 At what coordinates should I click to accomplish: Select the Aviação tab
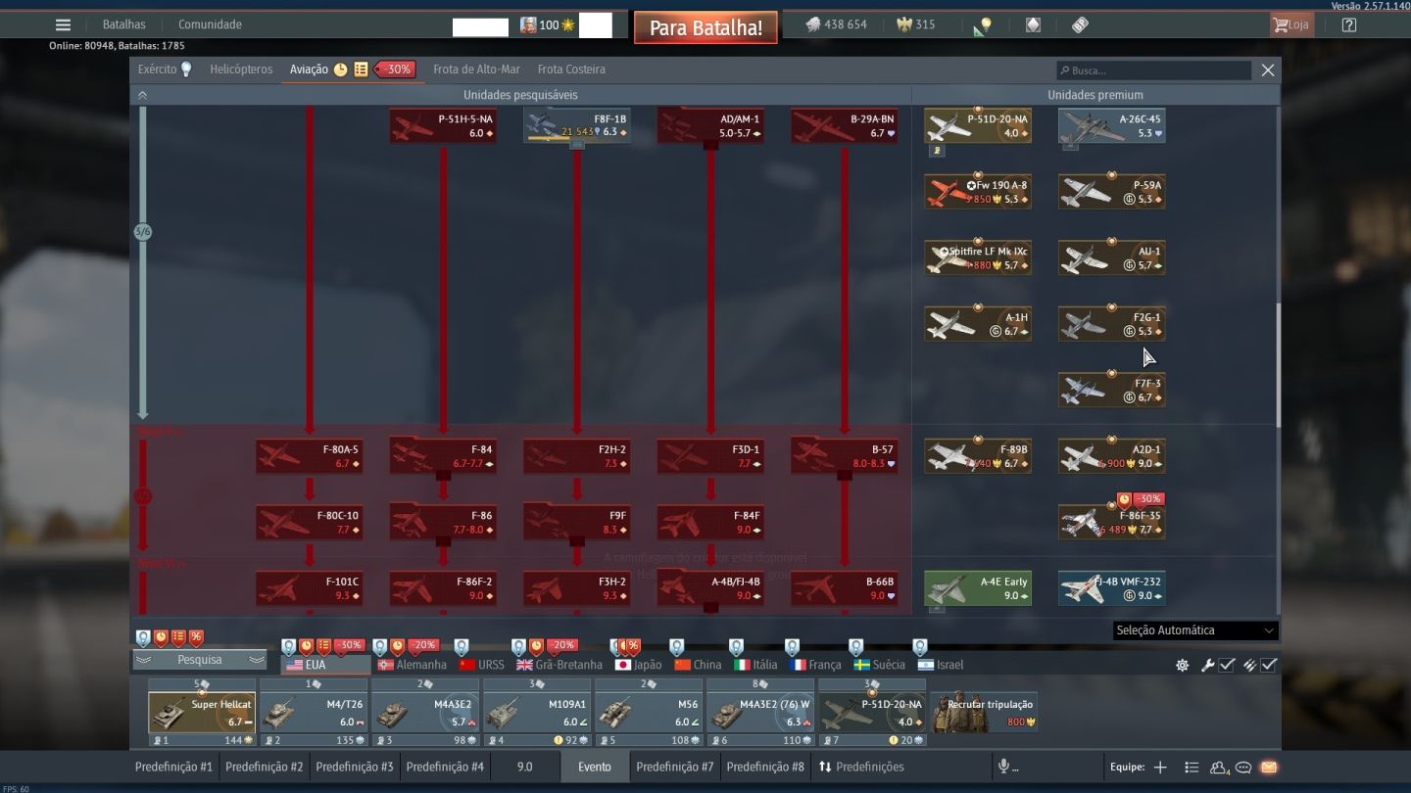click(x=309, y=70)
